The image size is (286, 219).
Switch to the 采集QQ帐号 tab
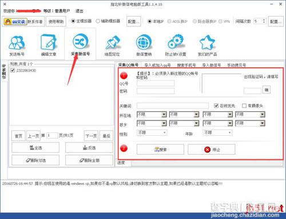pos(128,65)
